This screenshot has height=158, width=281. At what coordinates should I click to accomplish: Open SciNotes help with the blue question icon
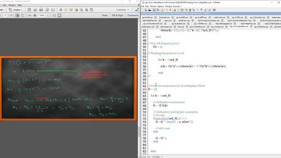(214, 10)
